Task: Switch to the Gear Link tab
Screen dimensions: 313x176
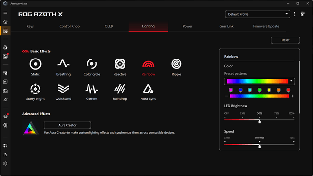Action: pyautogui.click(x=226, y=26)
